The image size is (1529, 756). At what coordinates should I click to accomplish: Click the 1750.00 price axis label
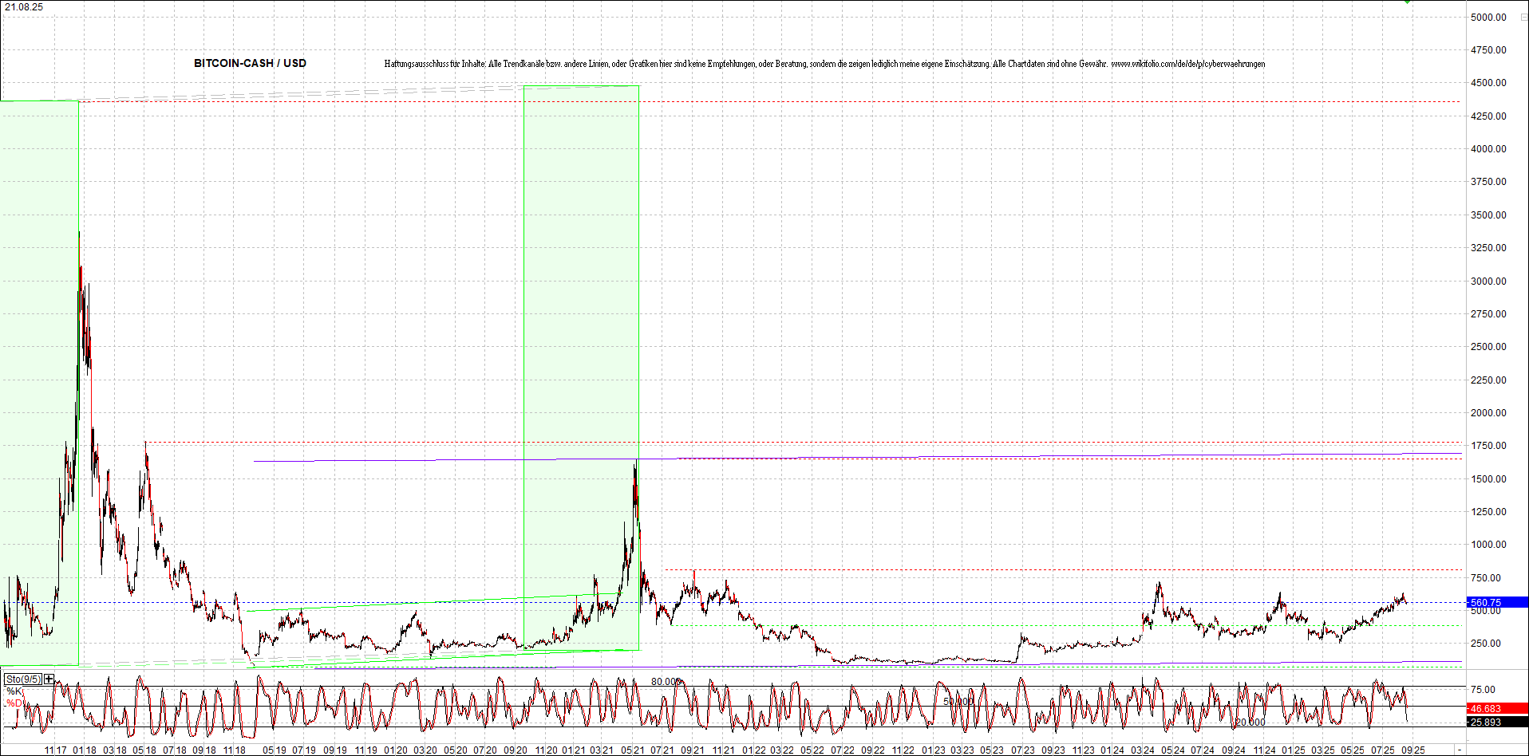(1488, 446)
